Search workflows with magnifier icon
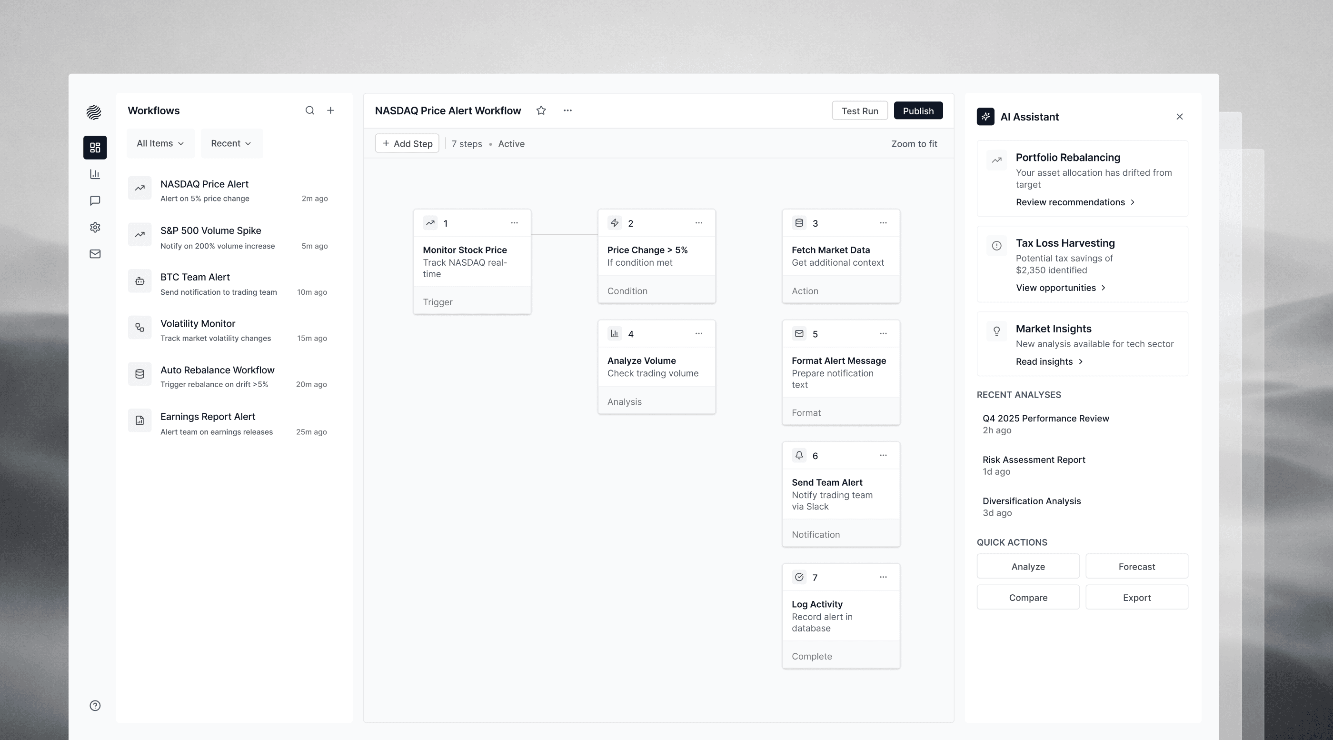The image size is (1333, 740). [x=309, y=110]
